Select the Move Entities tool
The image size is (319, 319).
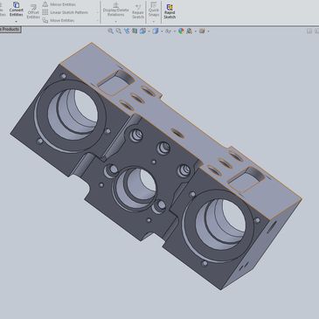tap(59, 20)
